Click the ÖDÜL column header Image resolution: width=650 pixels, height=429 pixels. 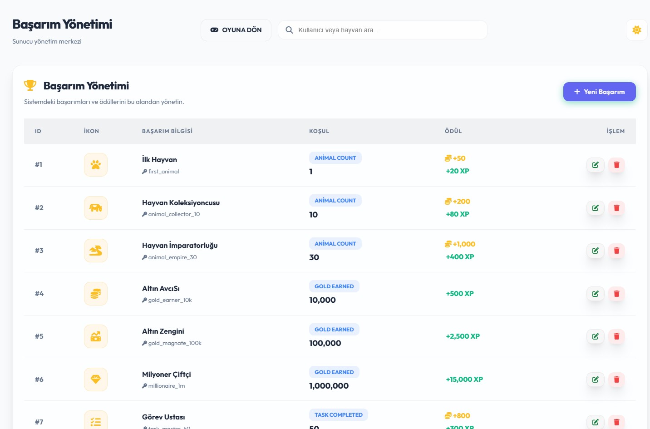(453, 131)
